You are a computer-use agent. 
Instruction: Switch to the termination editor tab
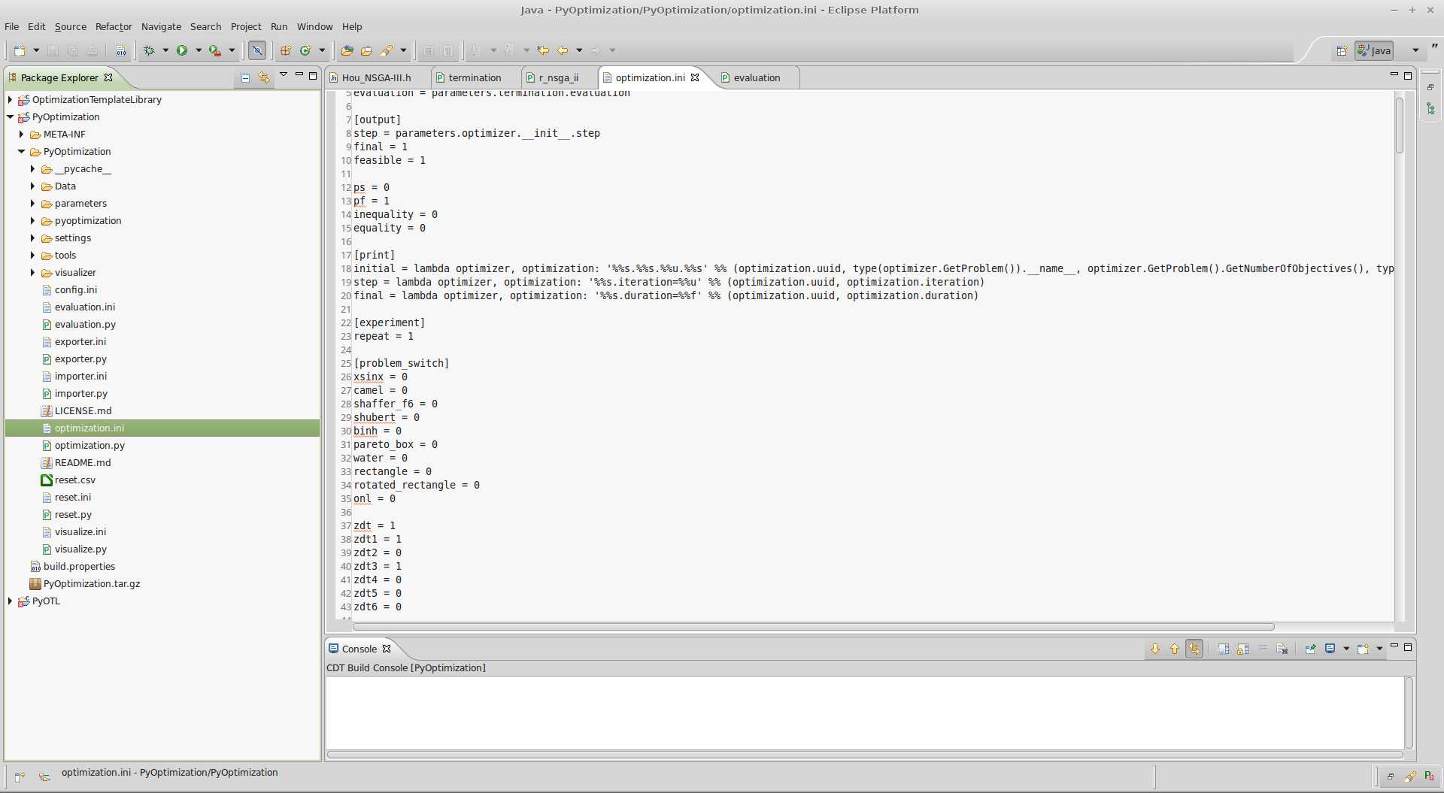[x=475, y=77]
